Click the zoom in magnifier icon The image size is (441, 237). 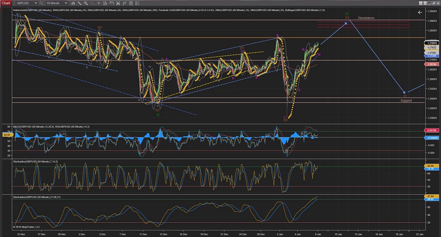coord(86,3)
